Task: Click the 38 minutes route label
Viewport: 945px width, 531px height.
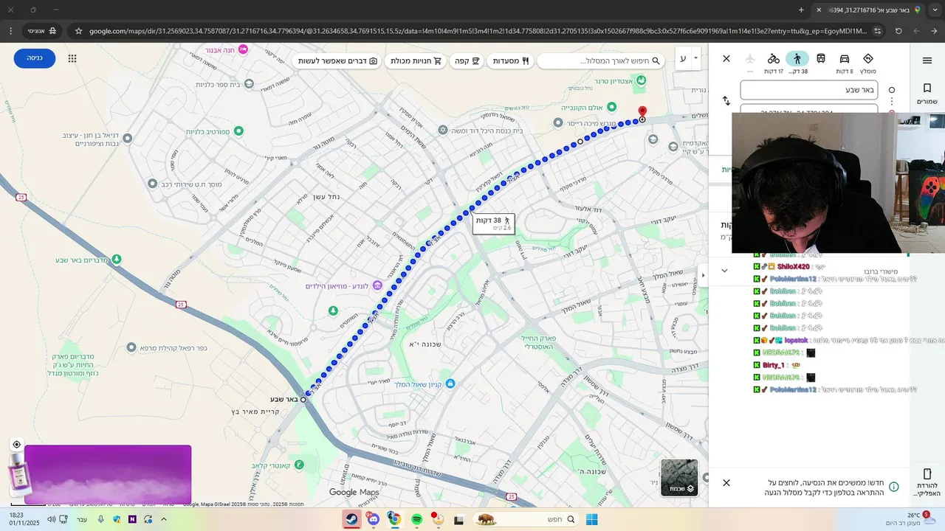Action: (493, 223)
